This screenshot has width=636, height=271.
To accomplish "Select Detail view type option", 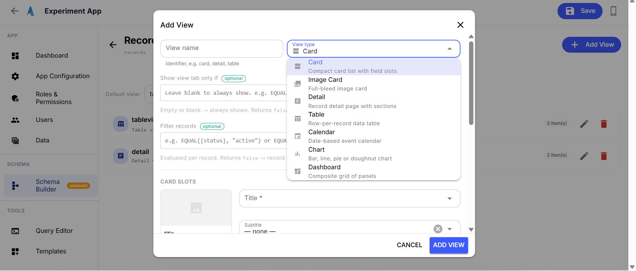I will tap(374, 101).
